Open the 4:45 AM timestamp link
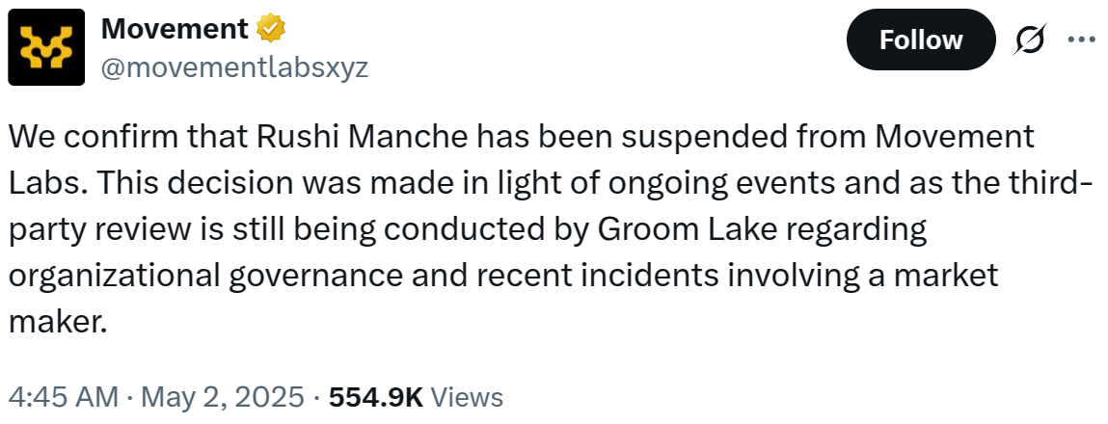The width and height of the screenshot is (1108, 424). [63, 396]
